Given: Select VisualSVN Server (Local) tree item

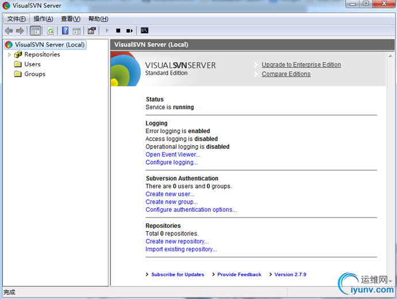Looking at the screenshot, I should (x=45, y=45).
